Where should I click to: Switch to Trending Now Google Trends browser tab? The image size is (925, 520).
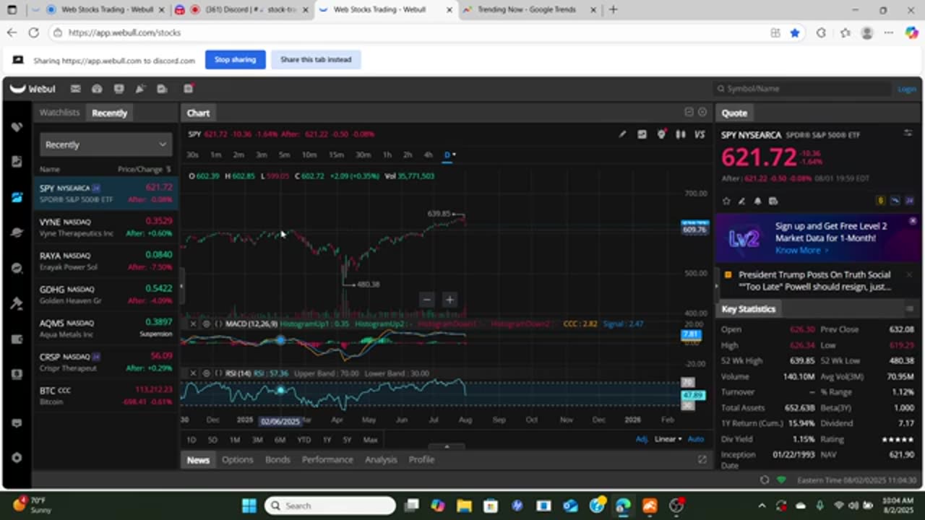[x=526, y=10]
